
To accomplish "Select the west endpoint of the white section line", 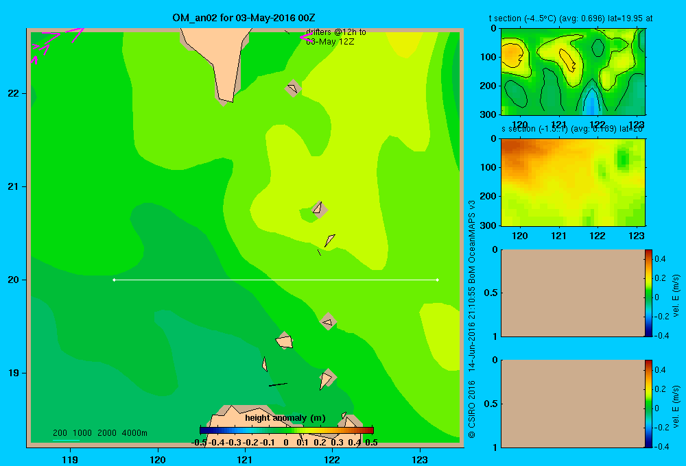I will (114, 280).
